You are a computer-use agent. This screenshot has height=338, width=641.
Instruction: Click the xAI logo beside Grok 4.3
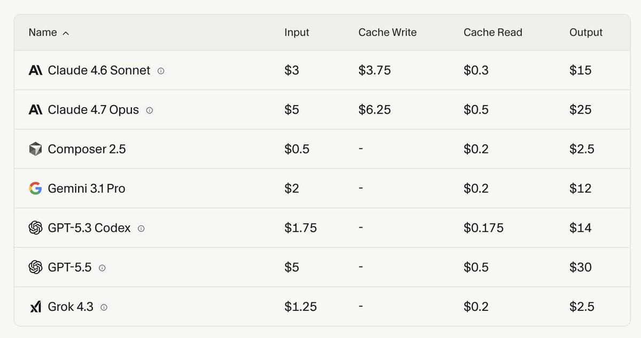pos(35,307)
